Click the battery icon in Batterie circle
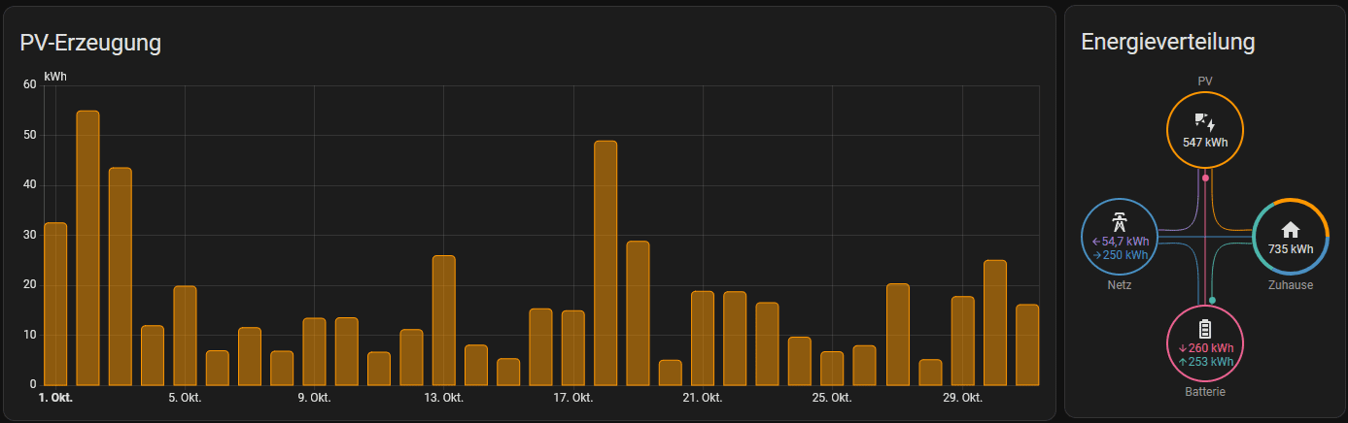This screenshot has width=1348, height=423. coord(1205,329)
